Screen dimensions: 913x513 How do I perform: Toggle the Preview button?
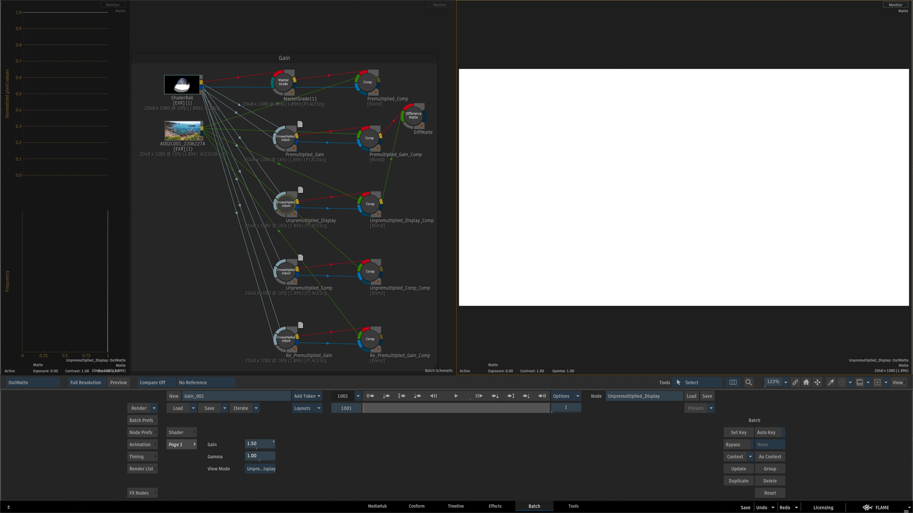pos(118,382)
